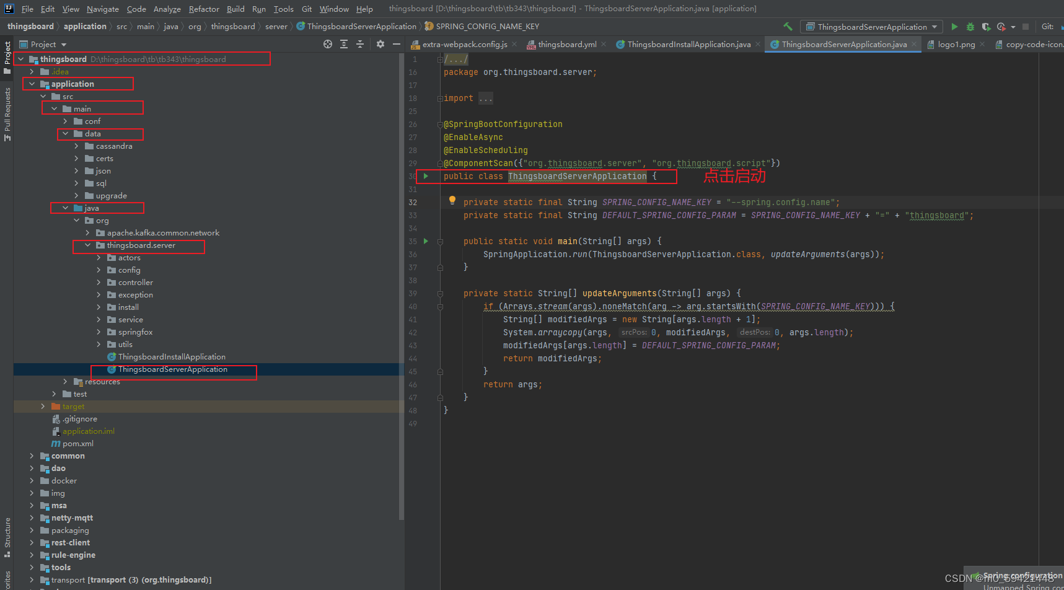Click the folded import ellipsis in editor
This screenshot has width=1064, height=590.
tap(486, 99)
